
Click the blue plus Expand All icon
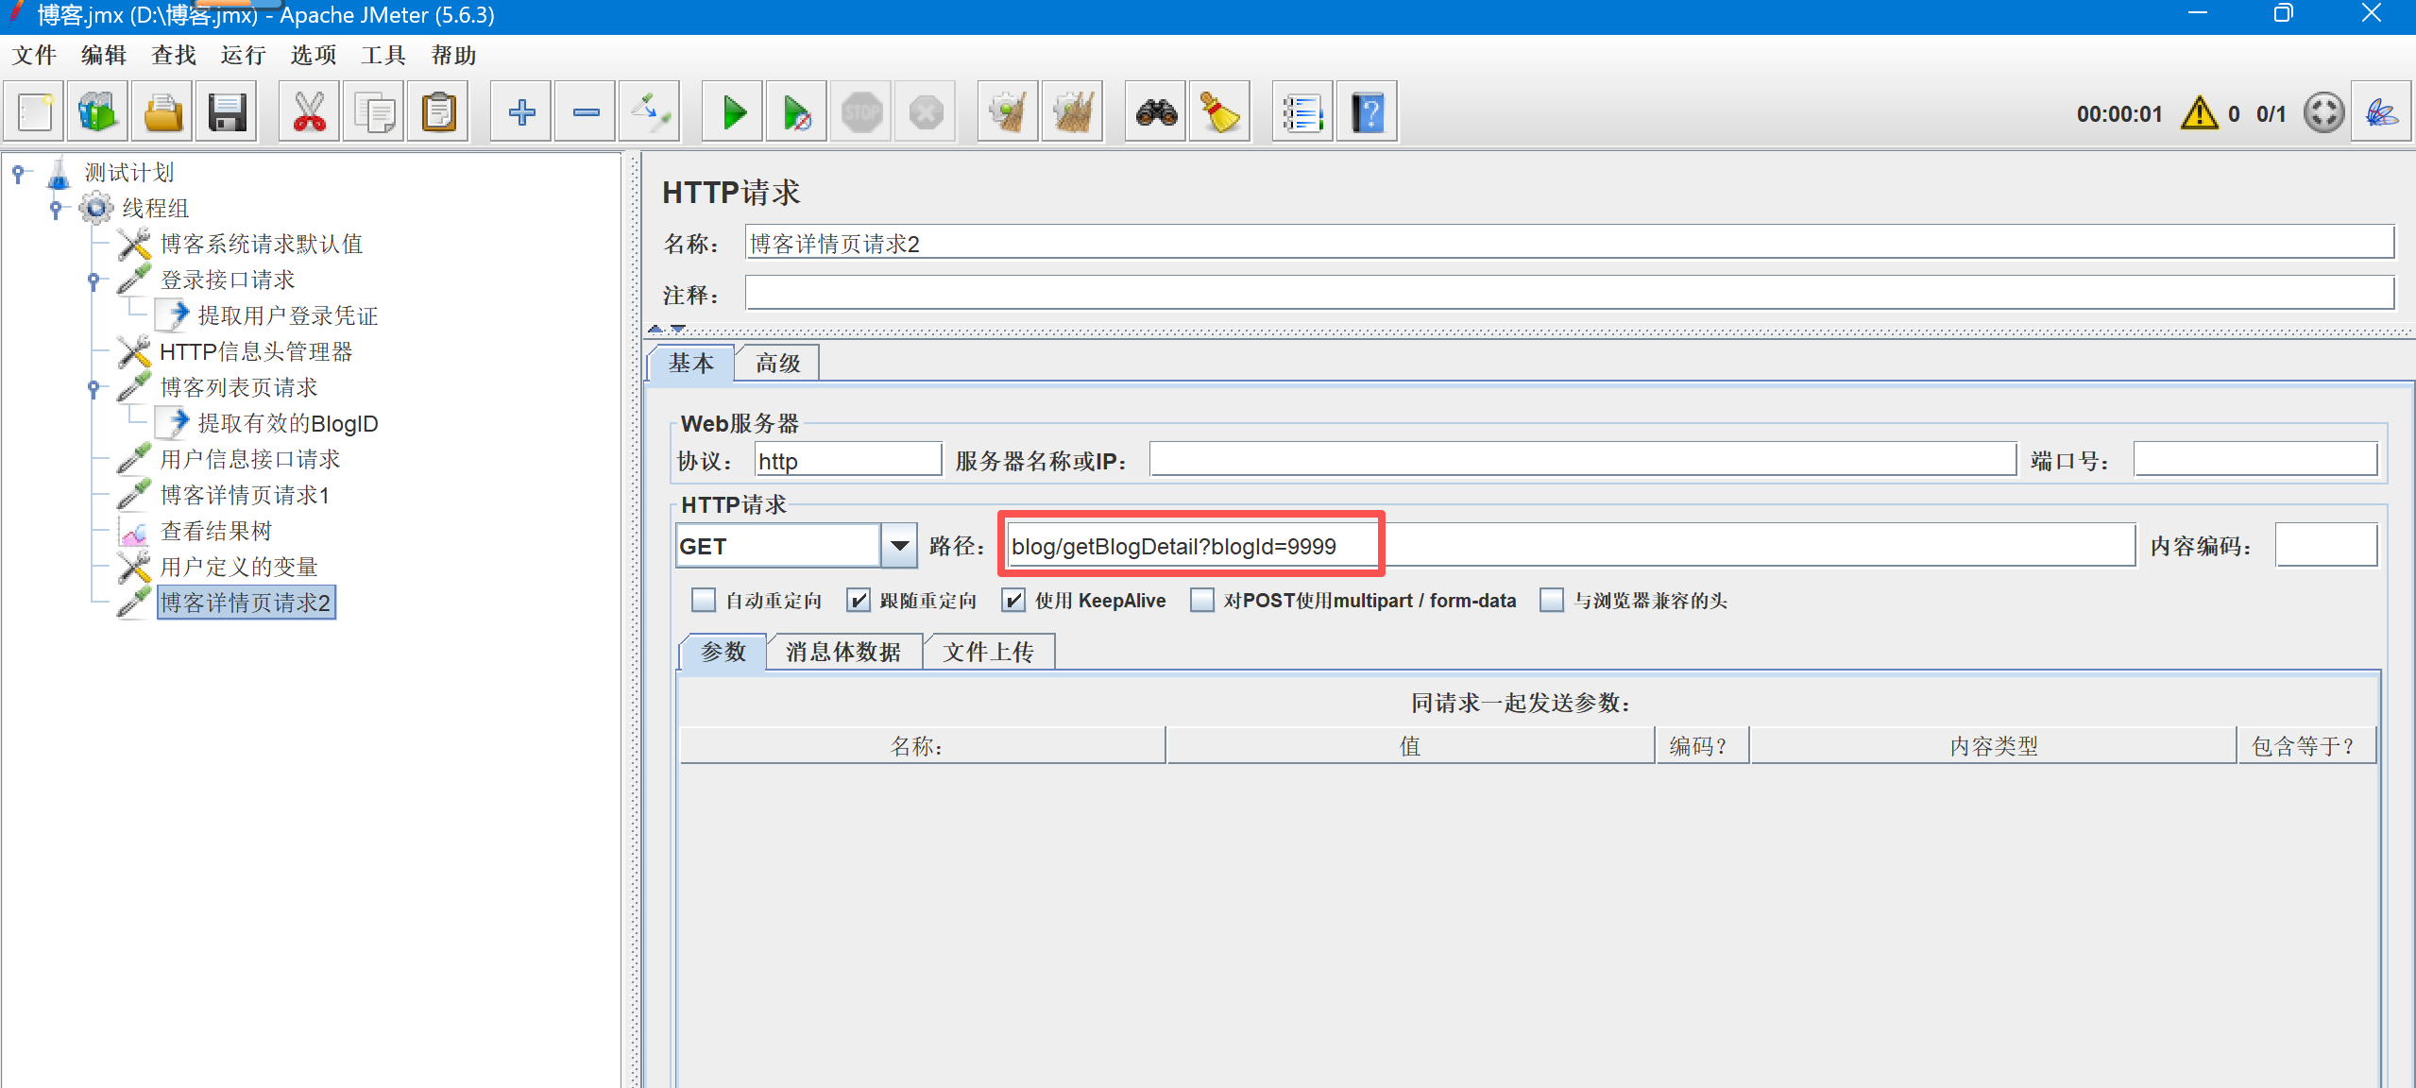(x=521, y=113)
